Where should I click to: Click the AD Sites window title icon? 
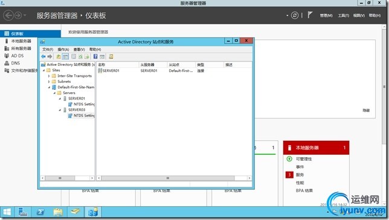(x=43, y=42)
